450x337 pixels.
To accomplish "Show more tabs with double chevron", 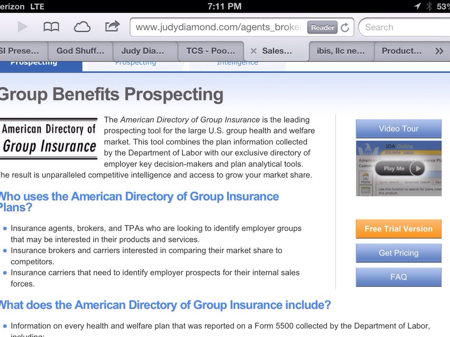I will pos(439,51).
